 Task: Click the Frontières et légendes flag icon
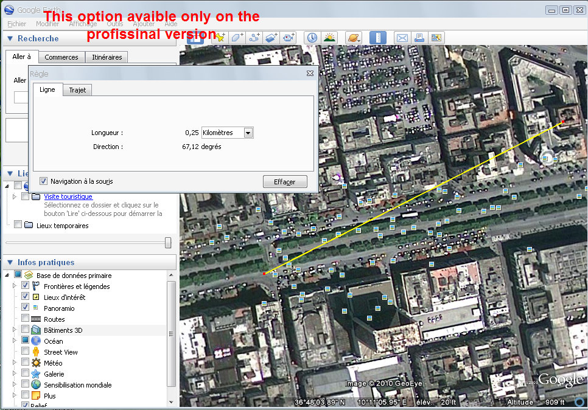tap(36, 286)
